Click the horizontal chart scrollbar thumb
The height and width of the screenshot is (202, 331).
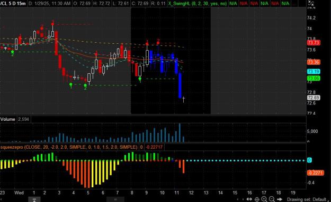click(x=115, y=199)
